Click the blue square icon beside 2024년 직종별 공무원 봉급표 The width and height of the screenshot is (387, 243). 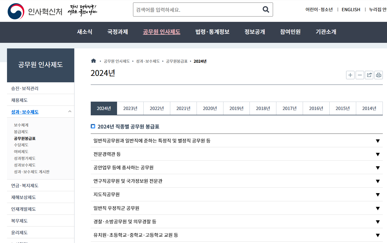tap(93, 126)
